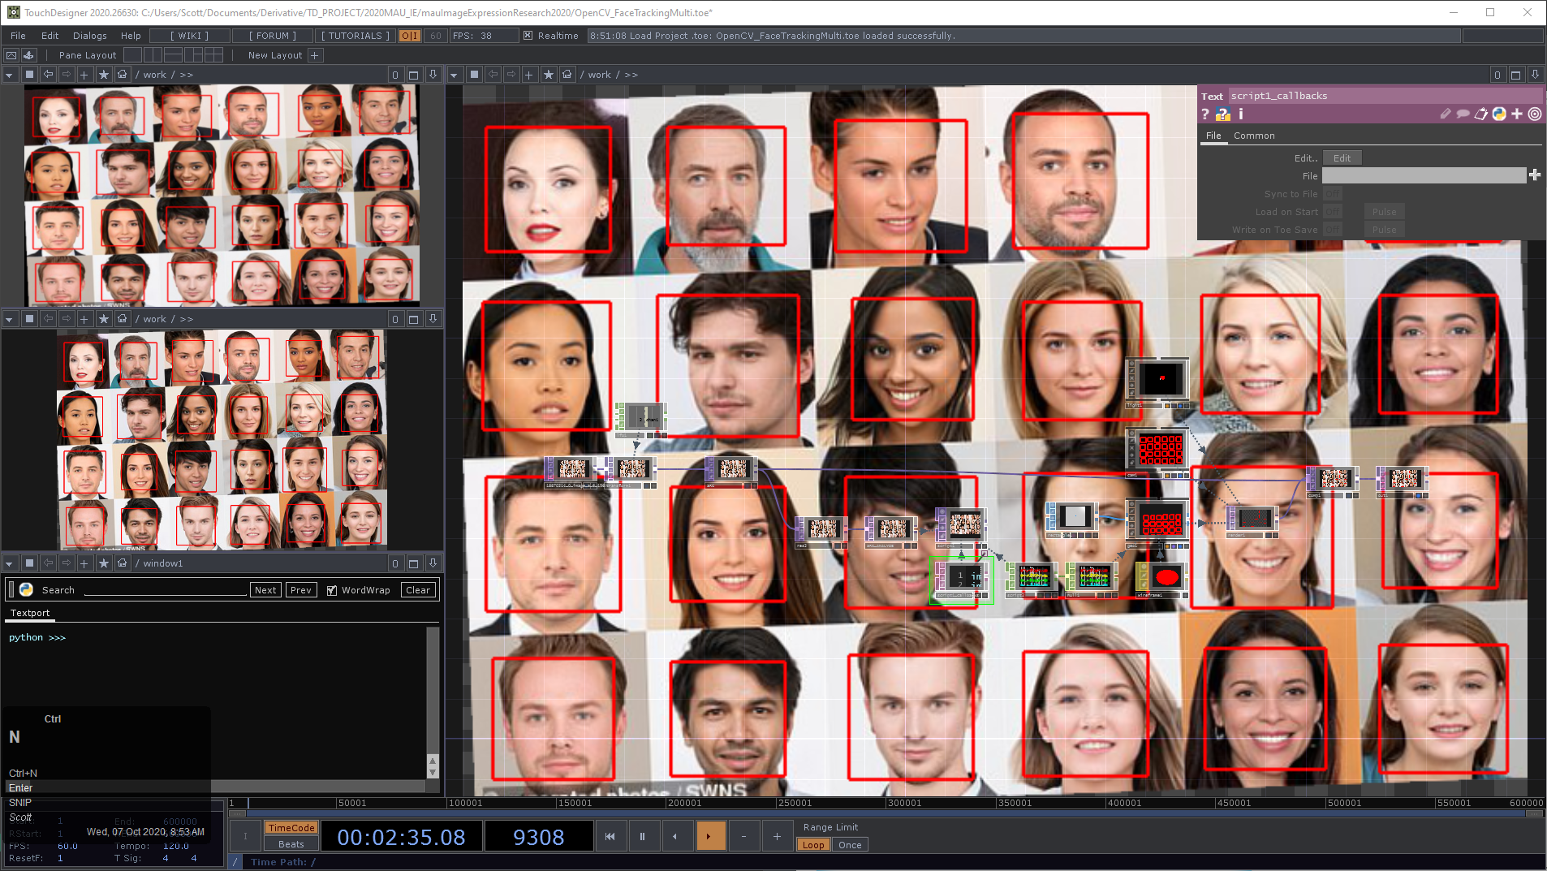Click the target circle icon in parameter header
Viewport: 1547px width, 871px height.
[1535, 114]
